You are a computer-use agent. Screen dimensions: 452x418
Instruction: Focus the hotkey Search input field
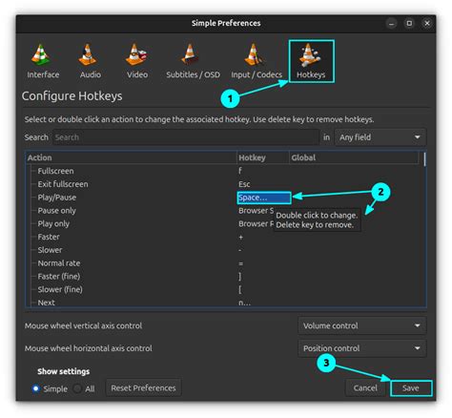186,137
